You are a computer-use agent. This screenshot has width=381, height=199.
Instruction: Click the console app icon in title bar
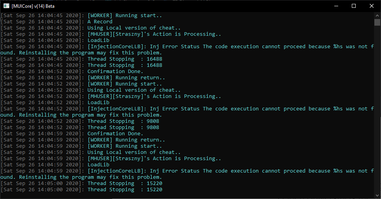[6, 6]
